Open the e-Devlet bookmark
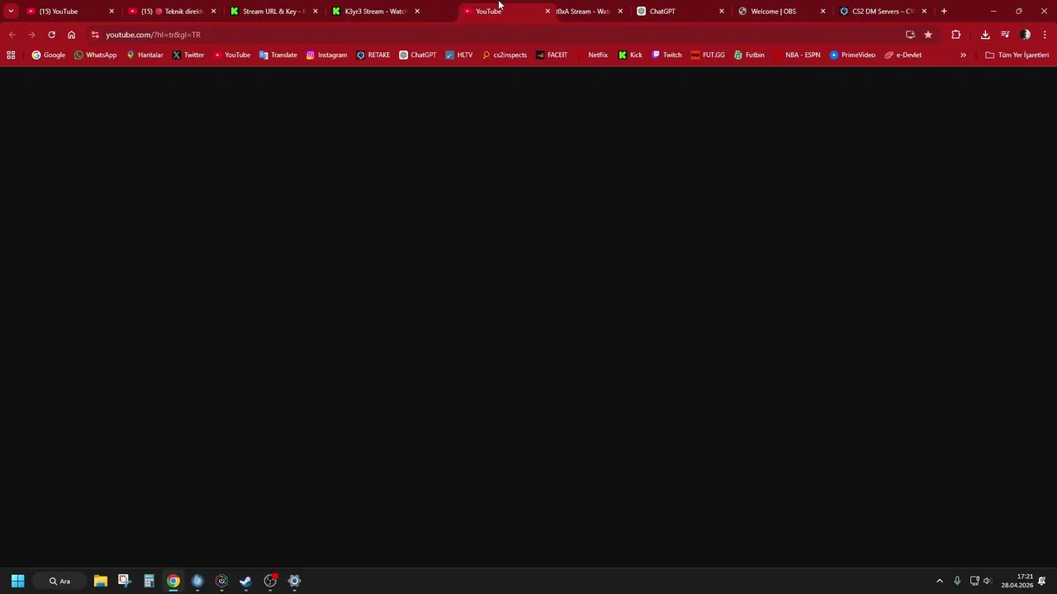 [x=903, y=55]
